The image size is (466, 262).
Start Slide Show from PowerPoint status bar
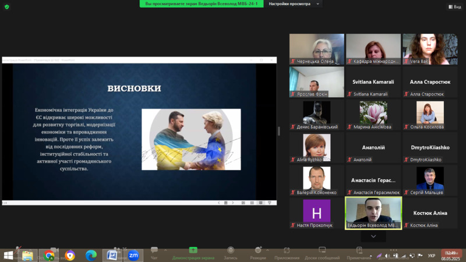[x=270, y=203]
